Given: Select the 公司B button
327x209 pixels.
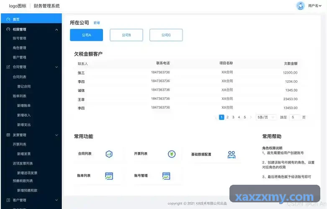Looking at the screenshot, I should (x=126, y=35).
